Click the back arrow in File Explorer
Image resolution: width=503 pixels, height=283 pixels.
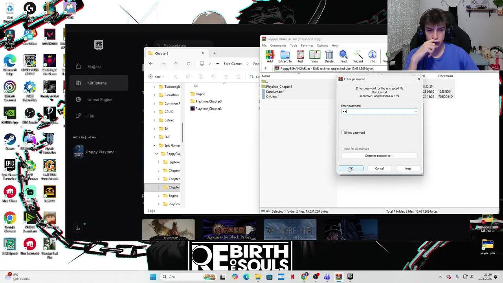151,64
